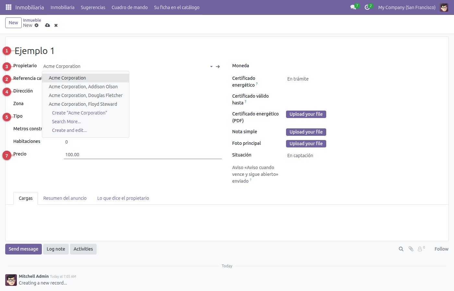Discard changes with the X icon
Image resolution: width=454 pixels, height=291 pixels.
click(x=56, y=25)
